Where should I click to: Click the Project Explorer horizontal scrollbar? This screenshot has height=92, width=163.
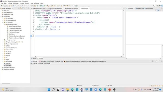point(6,84)
